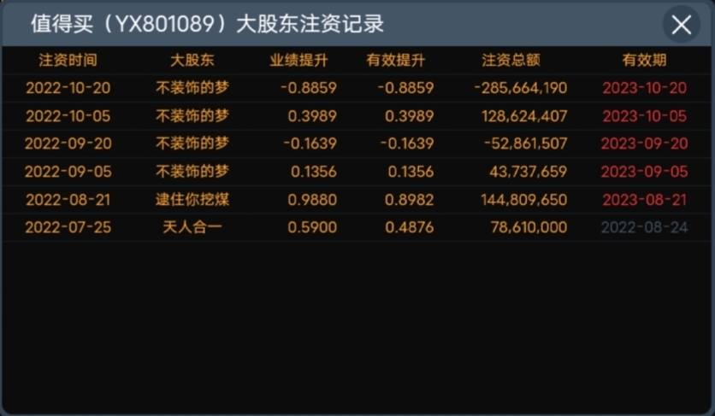This screenshot has width=715, height=416.
Task: Open shareholder 天人合一
Action: coord(192,227)
